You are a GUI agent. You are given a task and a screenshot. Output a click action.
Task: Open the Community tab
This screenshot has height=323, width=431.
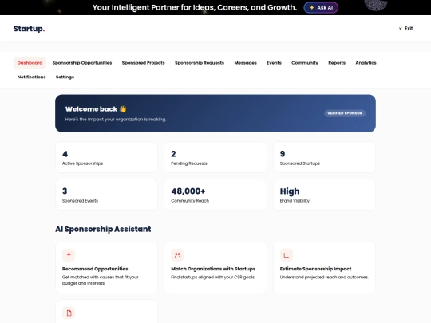(x=305, y=63)
